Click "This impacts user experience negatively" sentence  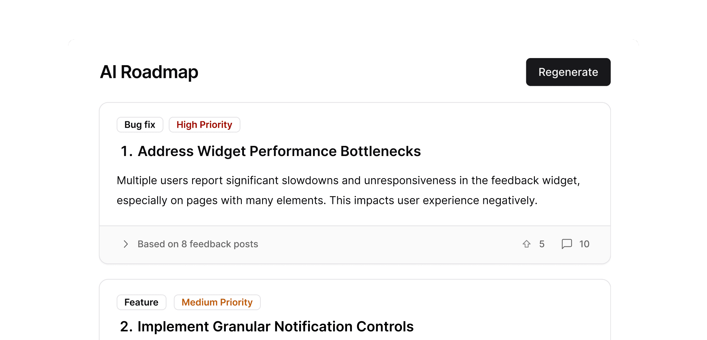click(433, 201)
